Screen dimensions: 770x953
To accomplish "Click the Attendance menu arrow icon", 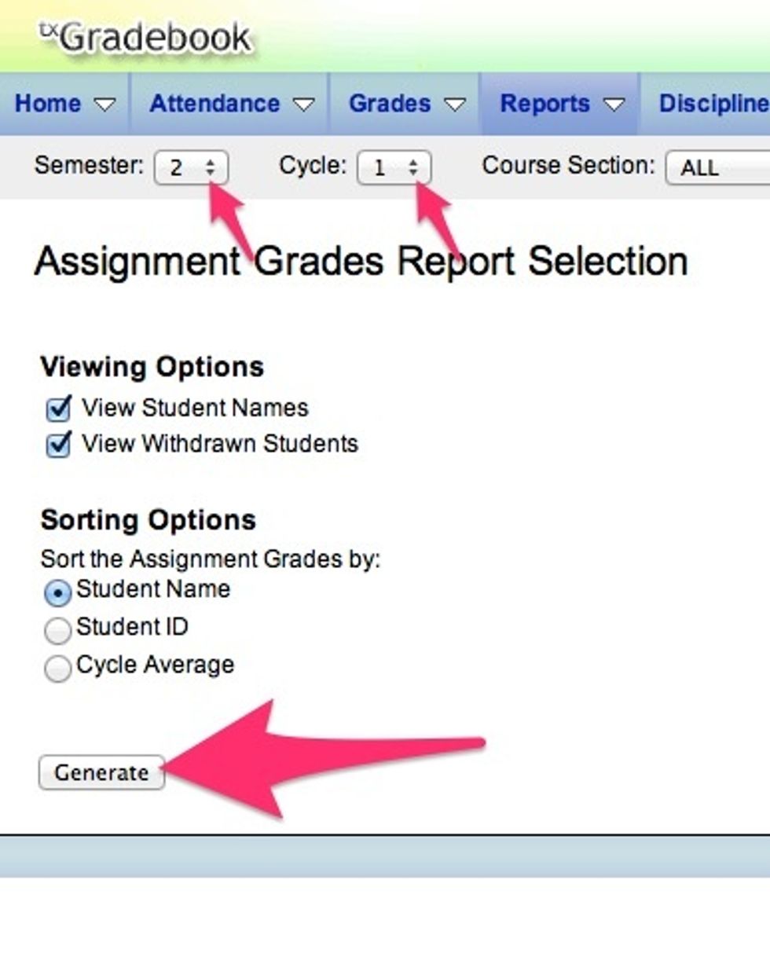I will [x=303, y=104].
